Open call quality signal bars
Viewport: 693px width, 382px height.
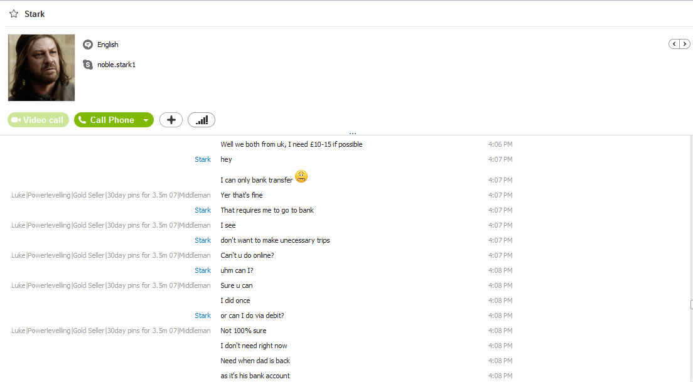201,120
